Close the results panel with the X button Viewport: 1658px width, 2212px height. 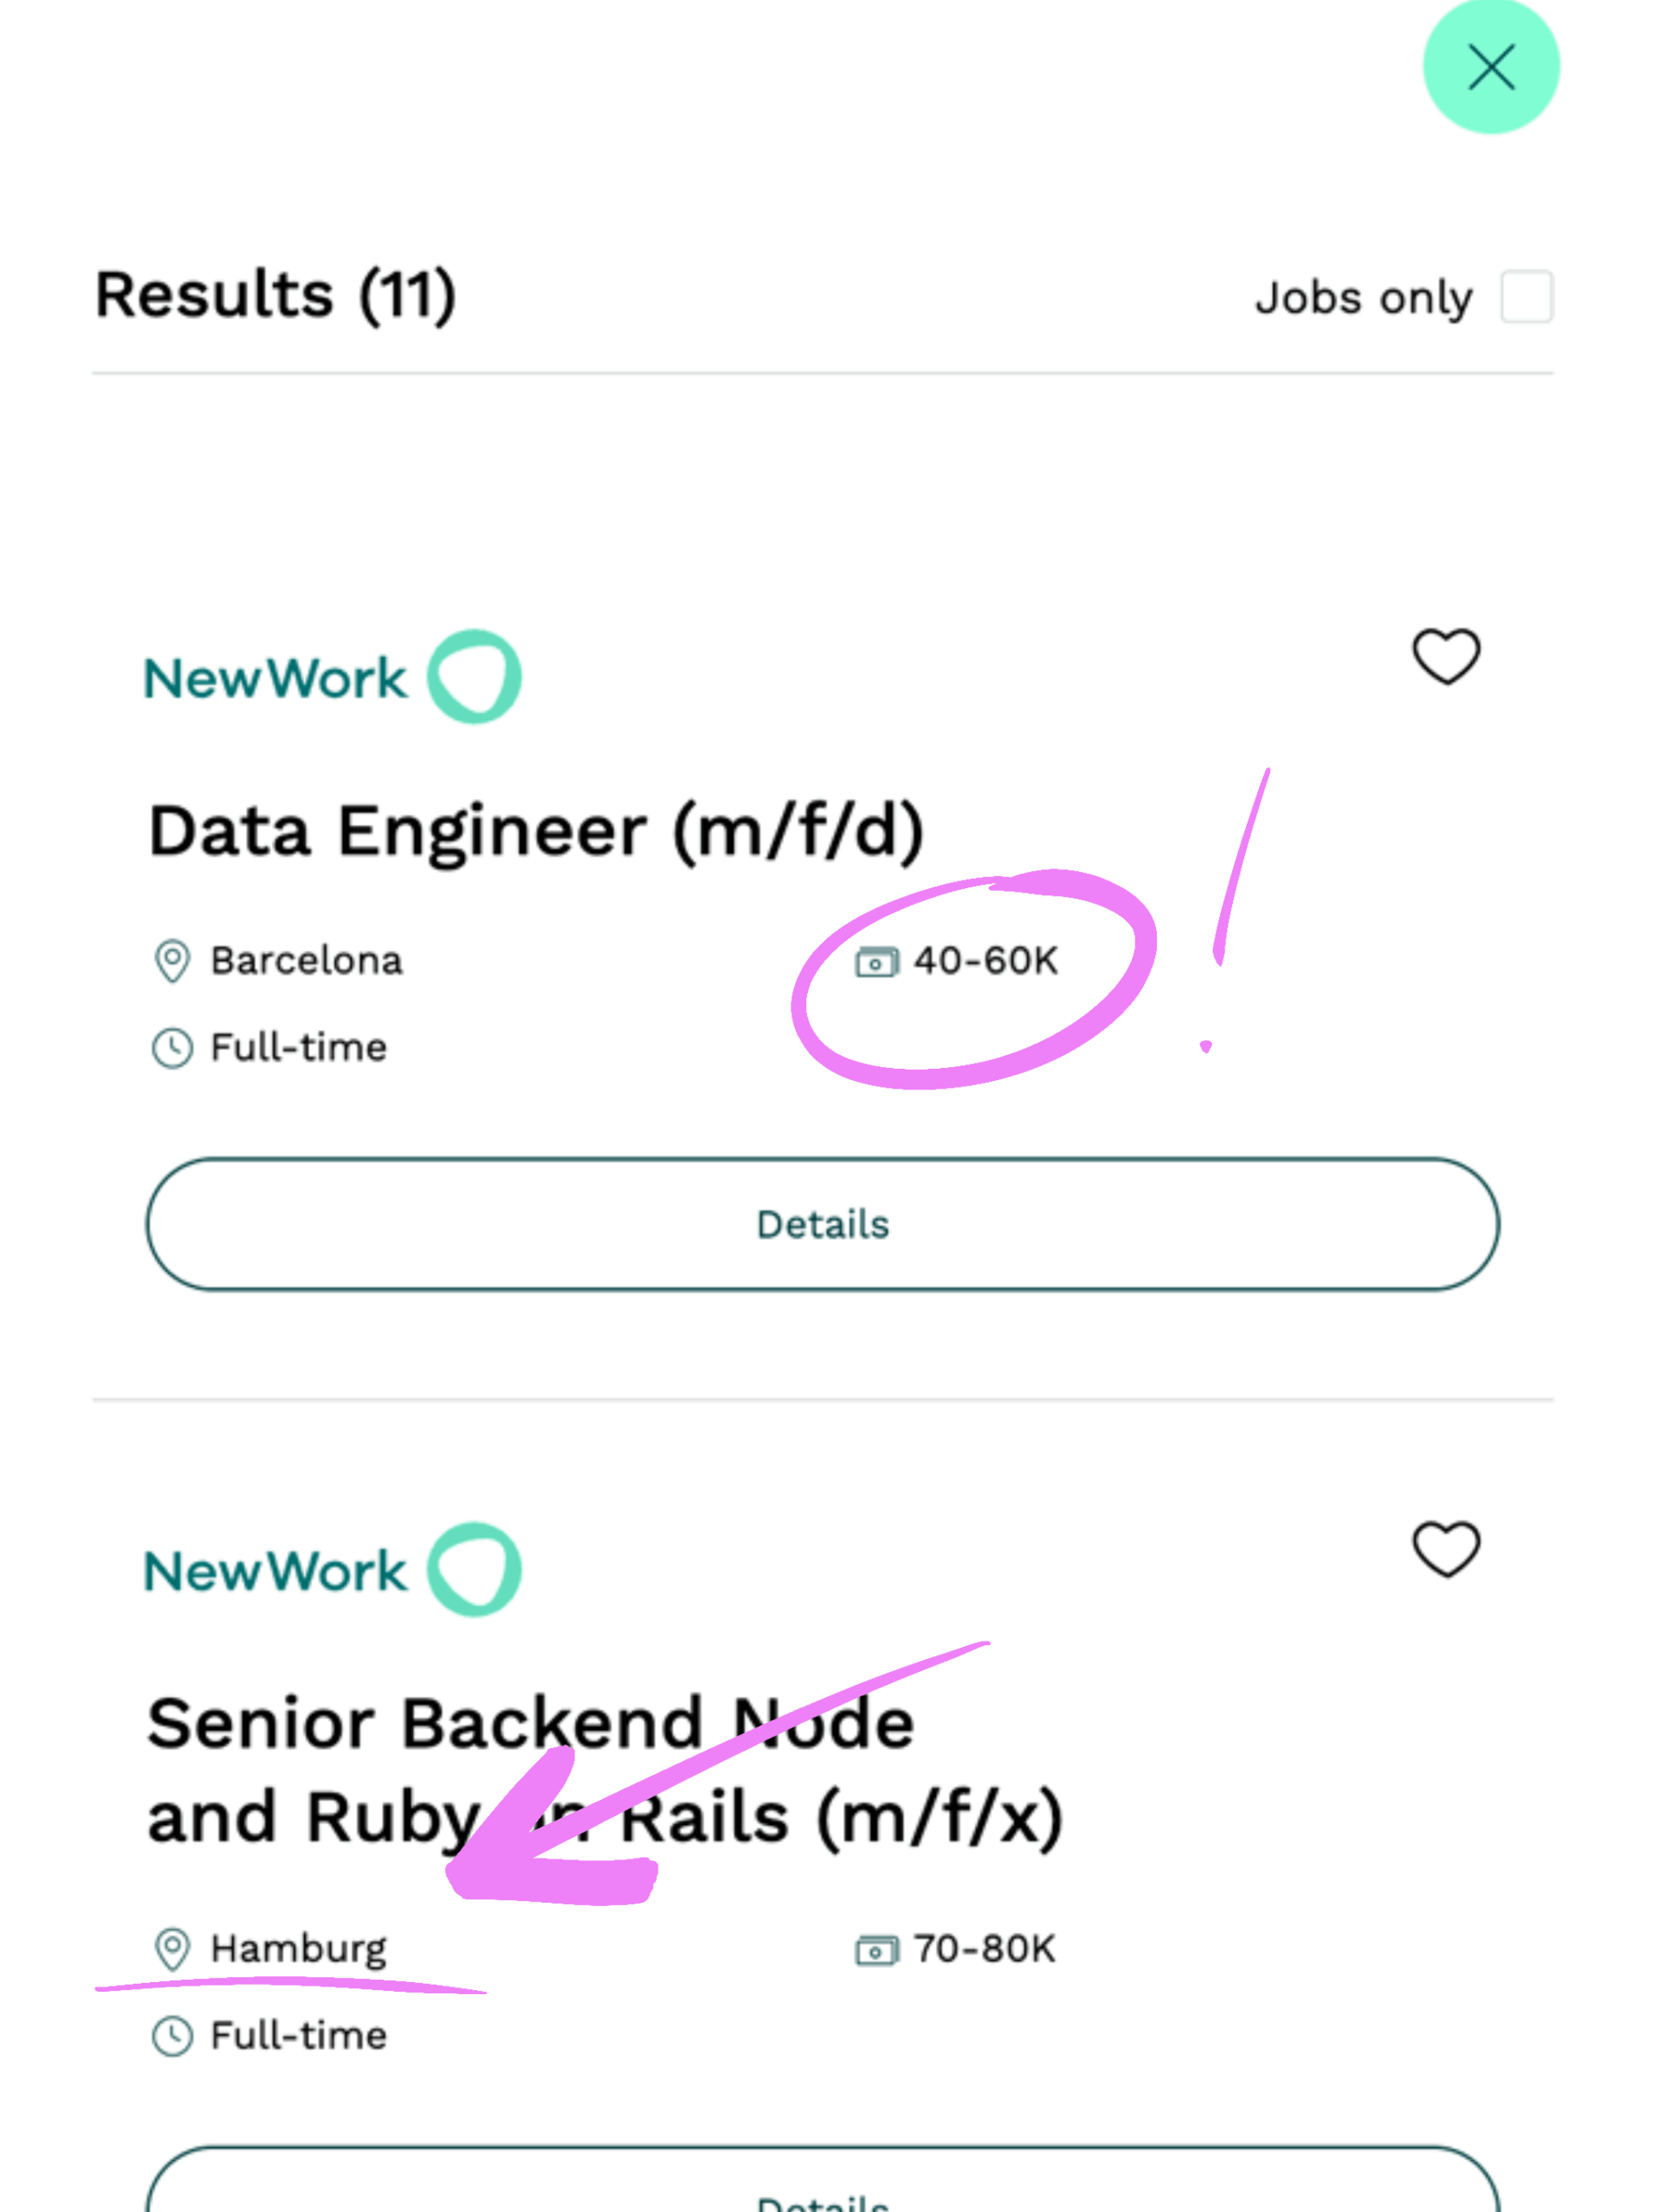coord(1491,67)
